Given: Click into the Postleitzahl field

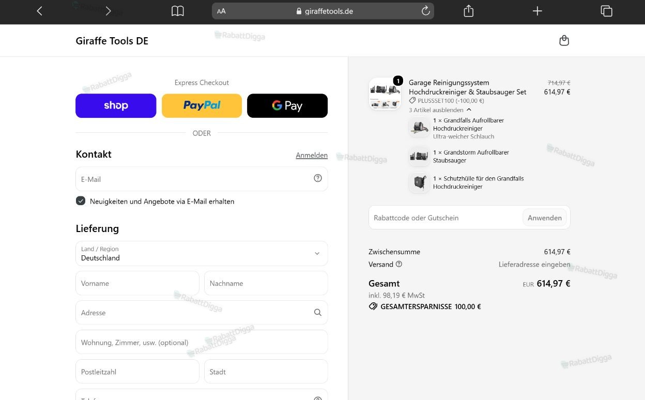Looking at the screenshot, I should click(137, 372).
